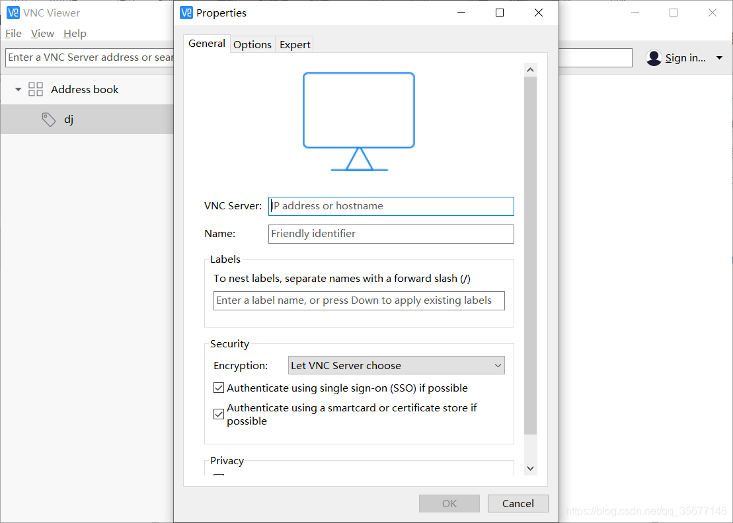Screen dimensions: 733x523
Task: Focus the label name input field
Action: coord(359,300)
